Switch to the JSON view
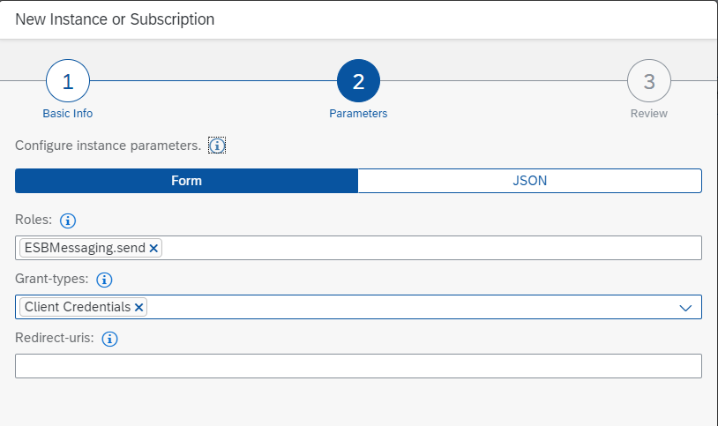 tap(529, 181)
